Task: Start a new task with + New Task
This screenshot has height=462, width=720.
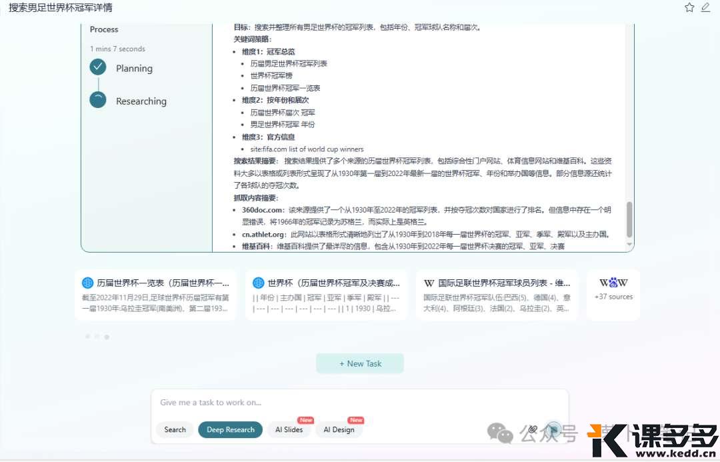Action: (x=360, y=363)
